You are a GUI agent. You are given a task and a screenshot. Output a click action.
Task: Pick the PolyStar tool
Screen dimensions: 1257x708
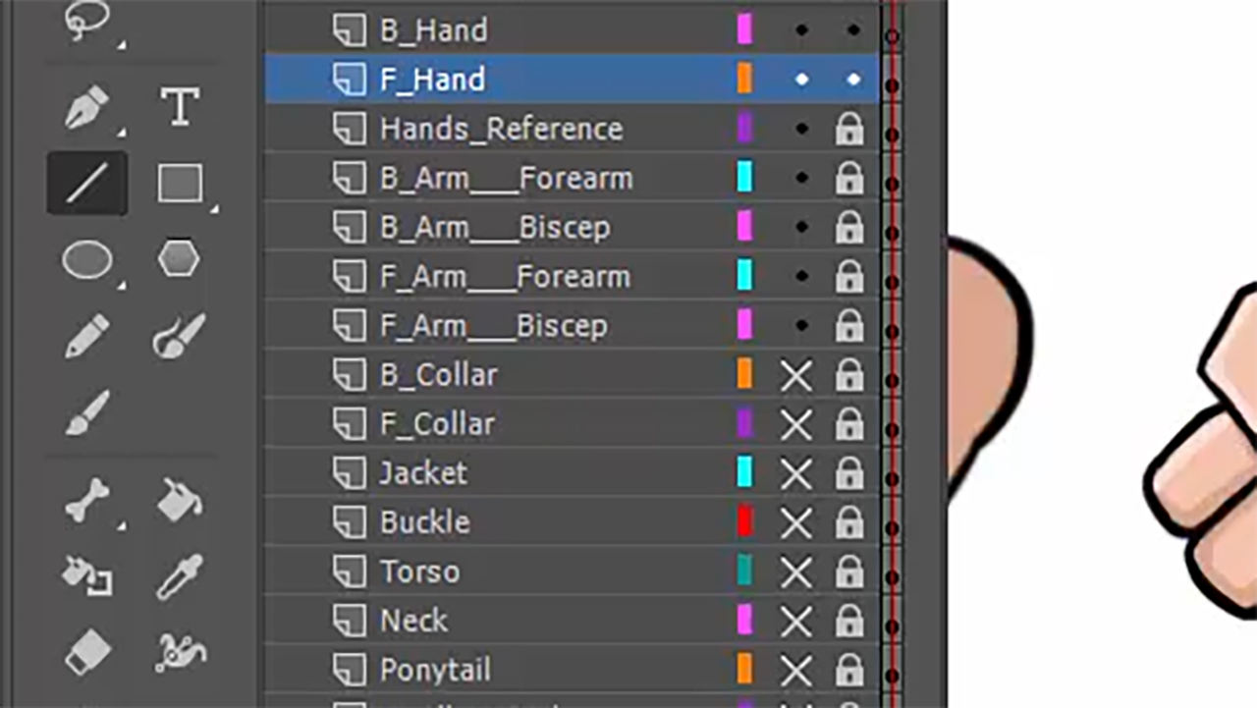pos(179,259)
